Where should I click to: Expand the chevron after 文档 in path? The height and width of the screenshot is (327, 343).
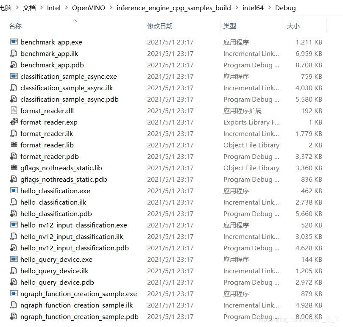coord(42,8)
